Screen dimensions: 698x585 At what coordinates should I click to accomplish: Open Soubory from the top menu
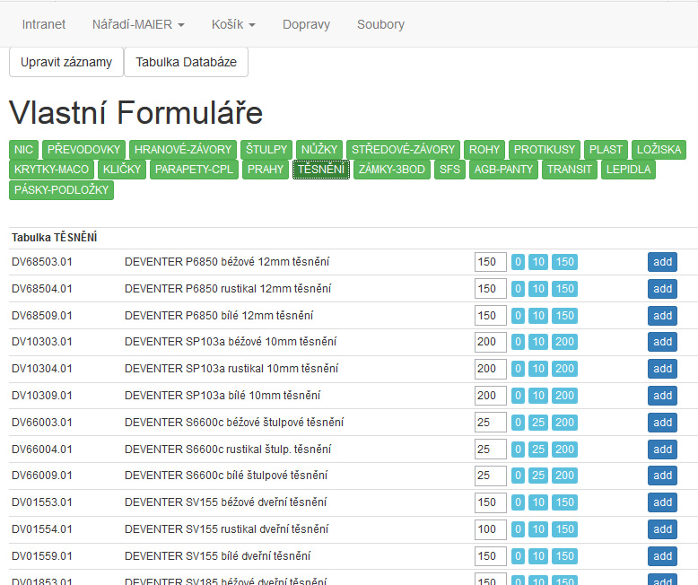[x=380, y=24]
